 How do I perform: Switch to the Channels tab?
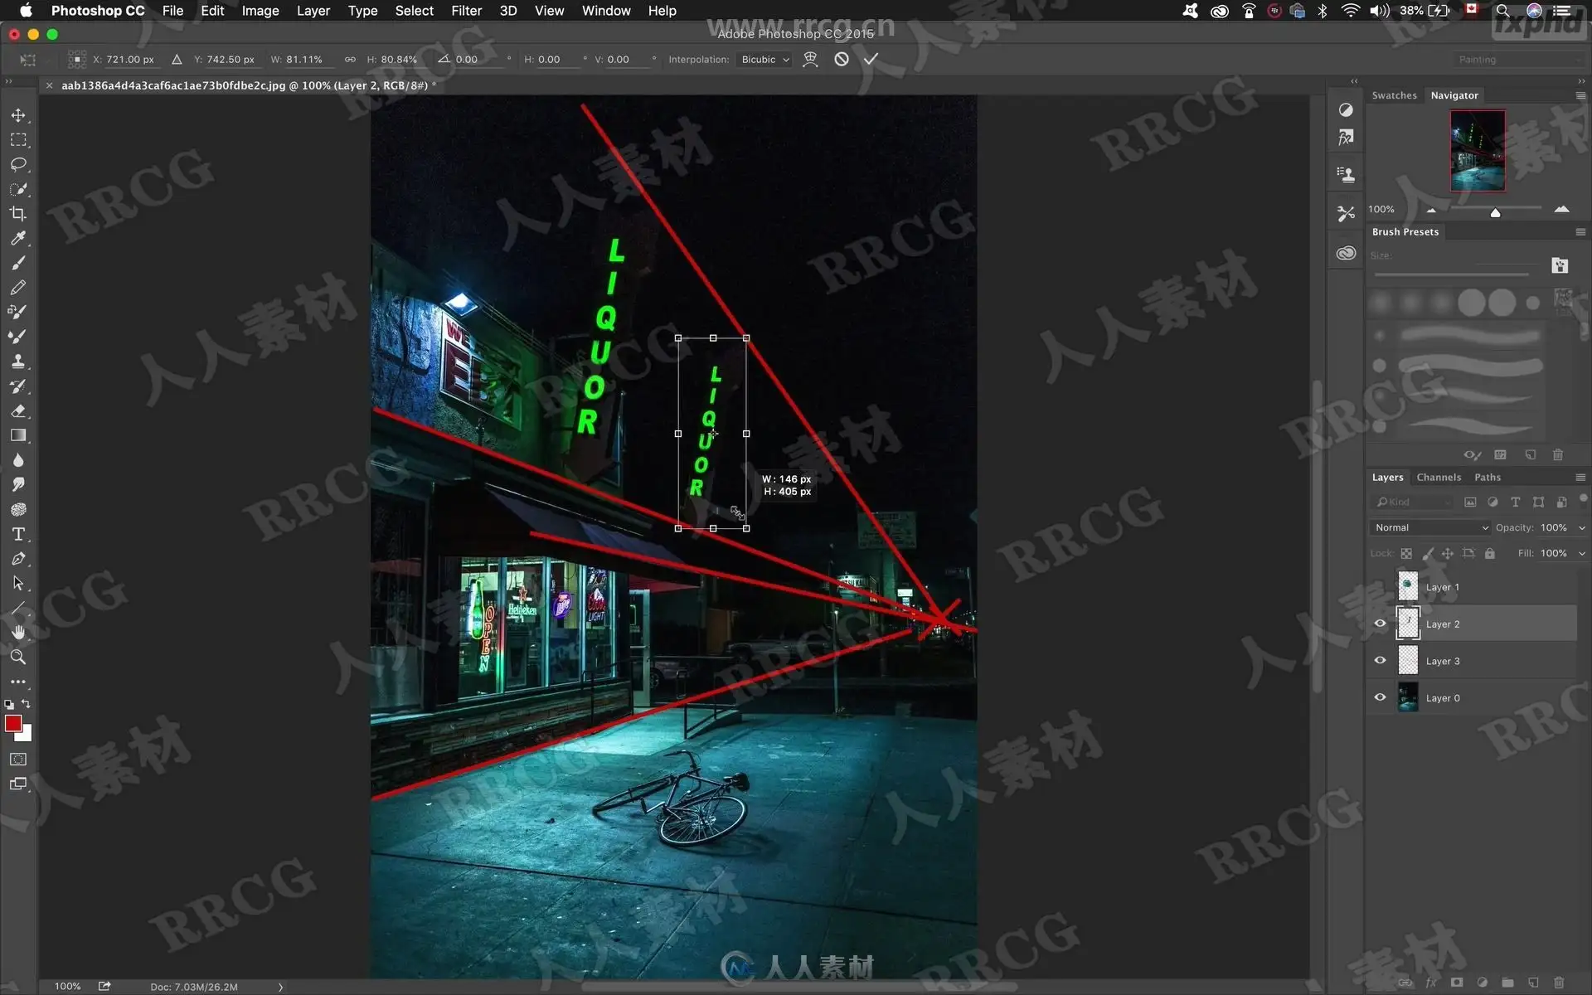[1438, 477]
